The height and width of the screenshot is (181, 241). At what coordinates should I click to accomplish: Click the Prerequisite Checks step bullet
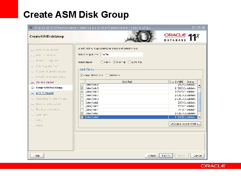32,109
